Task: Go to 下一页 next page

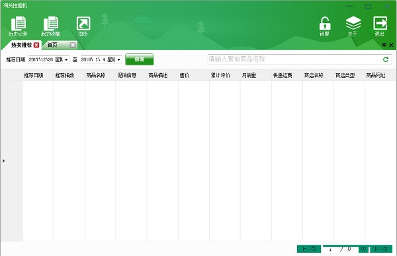Action: pyautogui.click(x=381, y=249)
